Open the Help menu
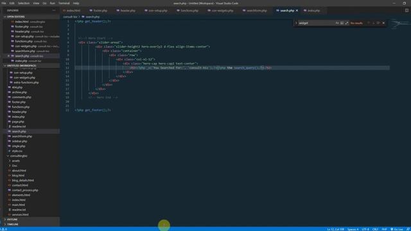411x231 pixels. (x=76, y=3)
